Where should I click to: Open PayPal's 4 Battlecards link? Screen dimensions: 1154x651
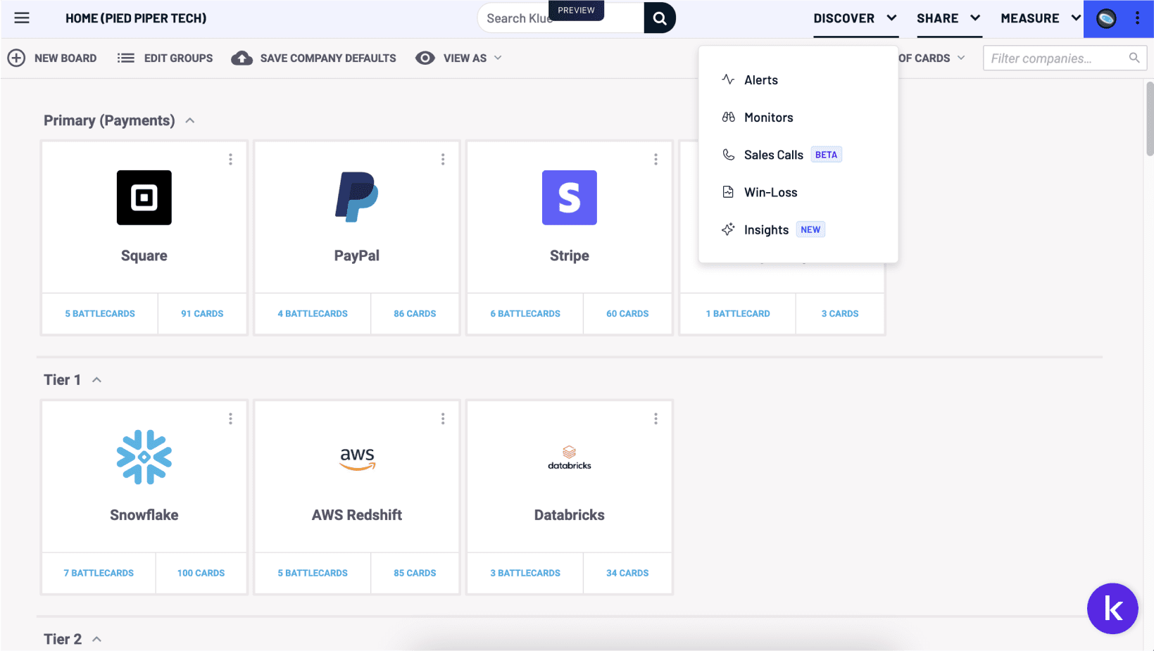313,314
